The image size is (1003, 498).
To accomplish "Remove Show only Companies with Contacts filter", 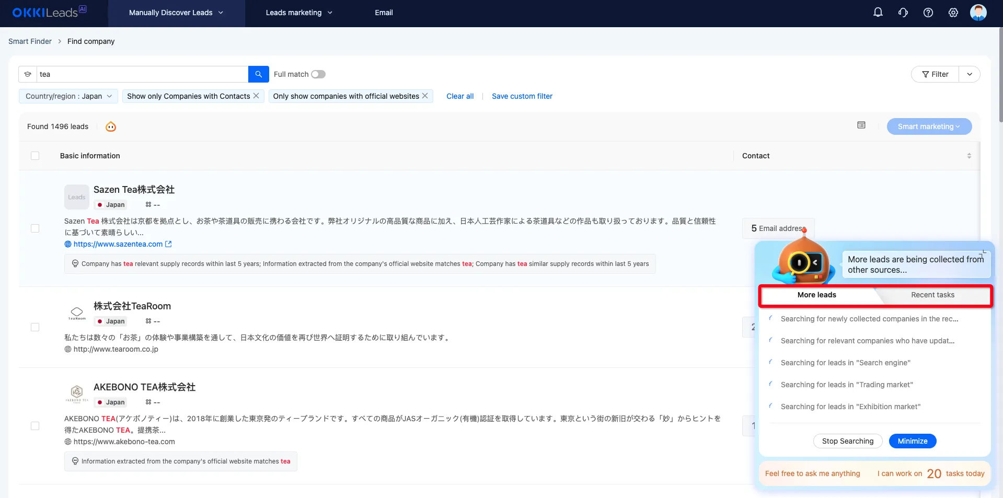I will (x=256, y=96).
